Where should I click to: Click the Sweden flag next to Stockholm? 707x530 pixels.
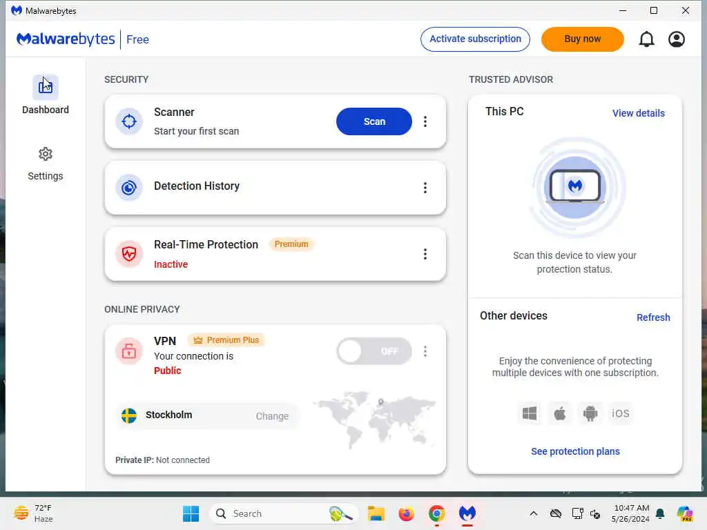(x=129, y=415)
